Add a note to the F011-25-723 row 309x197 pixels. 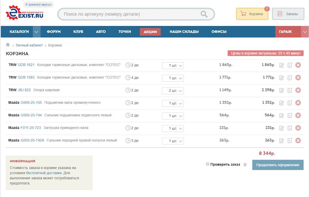click(290, 128)
